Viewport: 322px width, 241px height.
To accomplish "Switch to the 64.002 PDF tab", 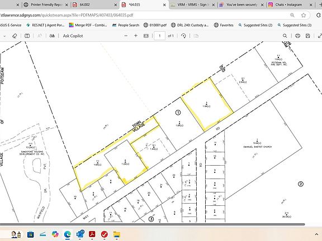I will point(94,4).
